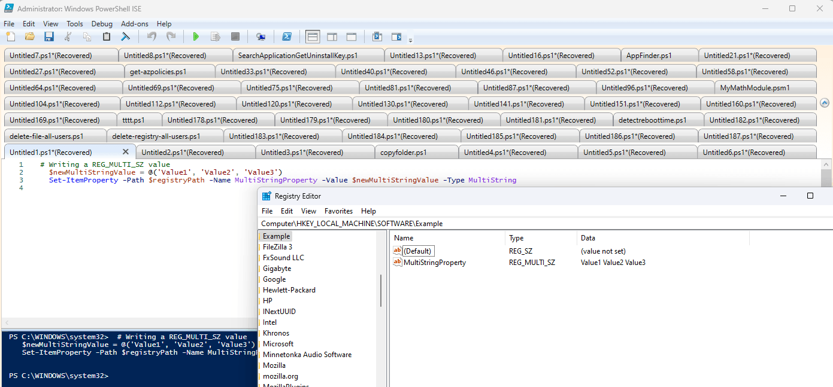Image resolution: width=833 pixels, height=387 pixels.
Task: Click the Clear Console Pane icon
Action: pyautogui.click(x=126, y=36)
